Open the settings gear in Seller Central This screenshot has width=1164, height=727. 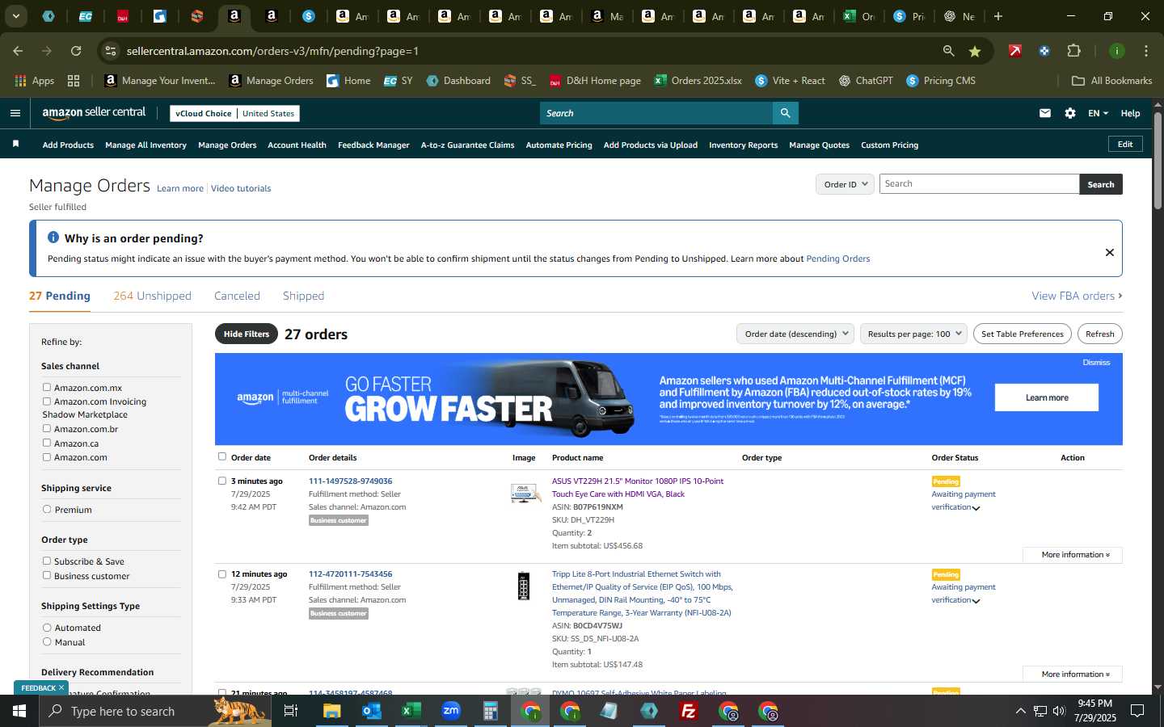(x=1070, y=113)
